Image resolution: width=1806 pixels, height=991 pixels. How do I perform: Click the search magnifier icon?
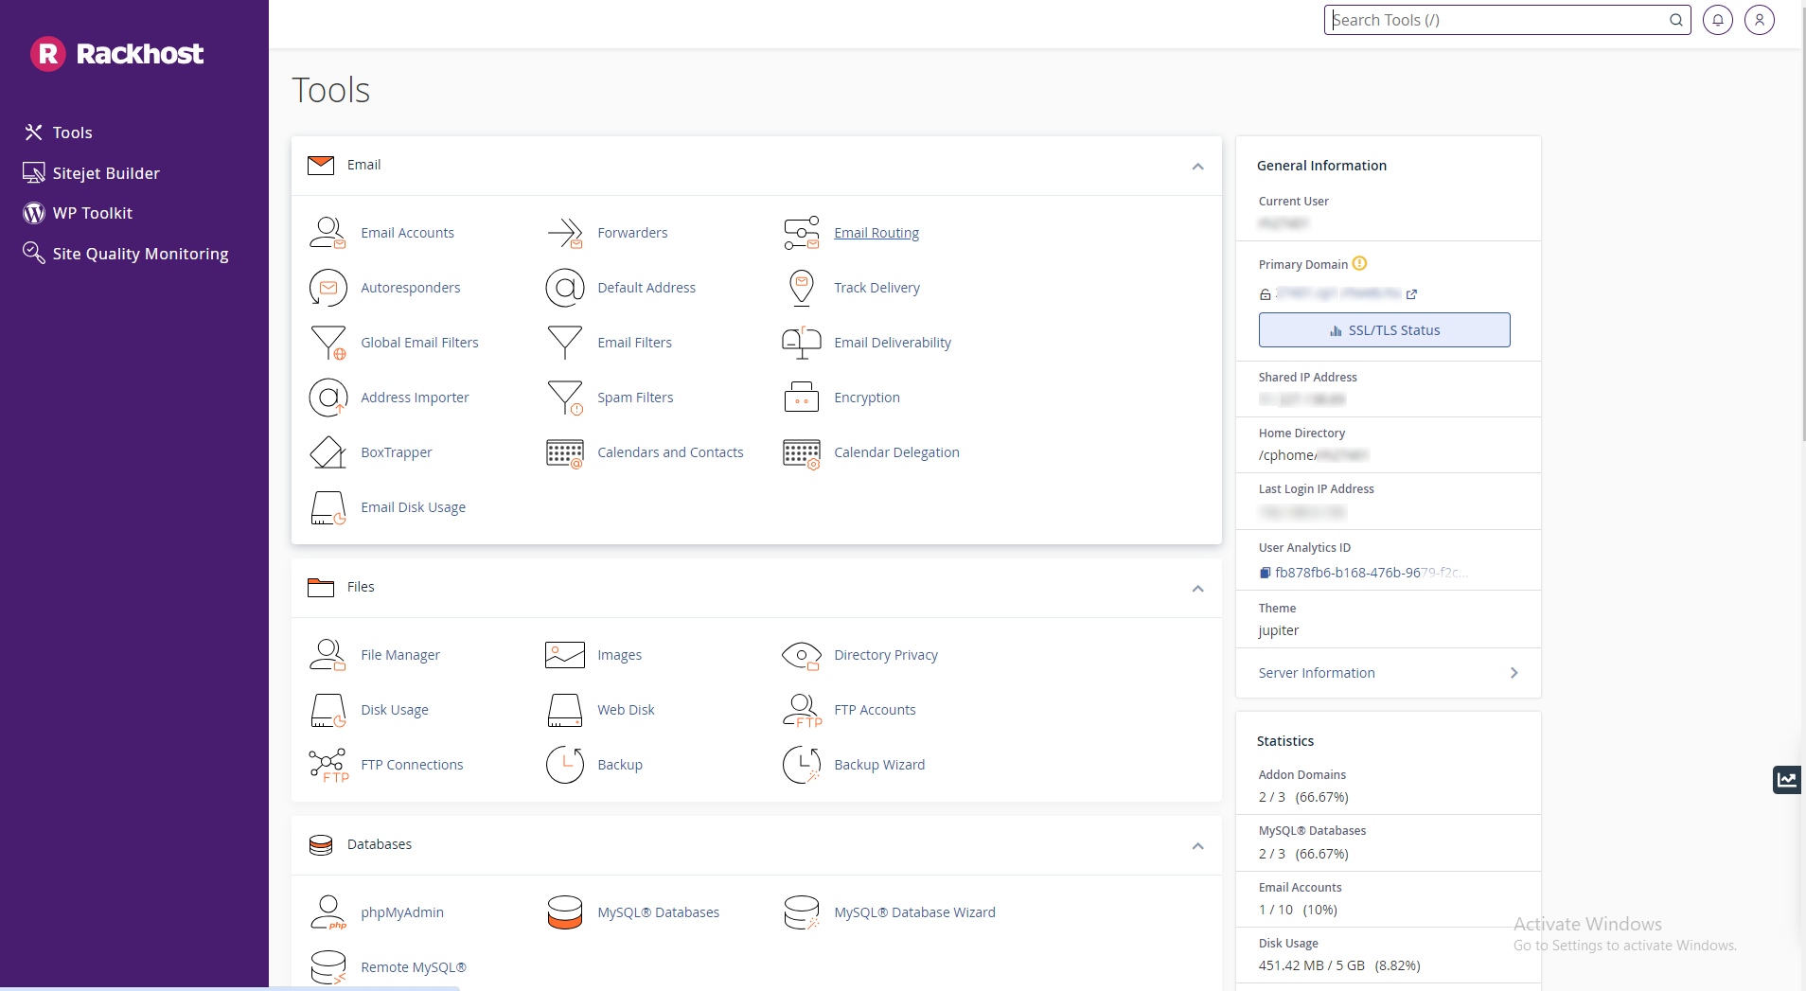click(x=1675, y=20)
